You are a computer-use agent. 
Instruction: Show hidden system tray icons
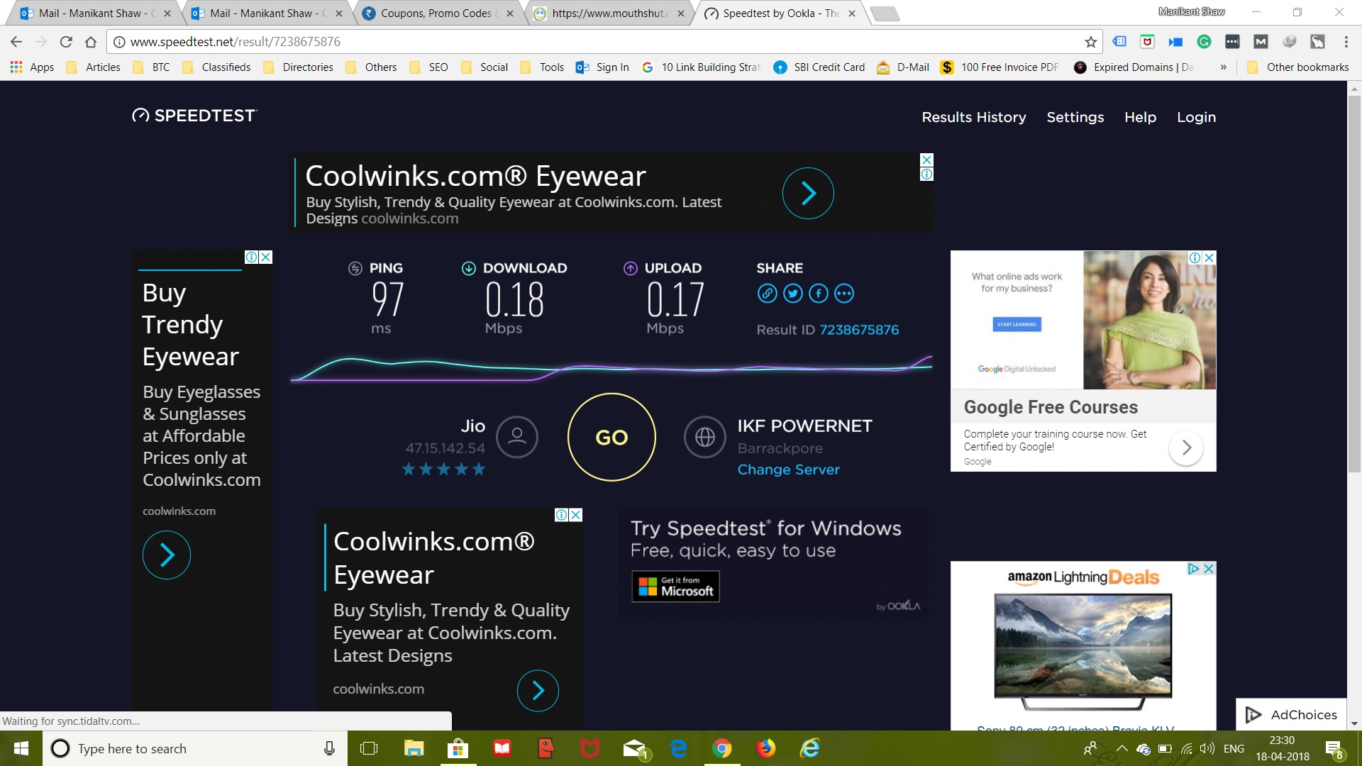tap(1122, 748)
